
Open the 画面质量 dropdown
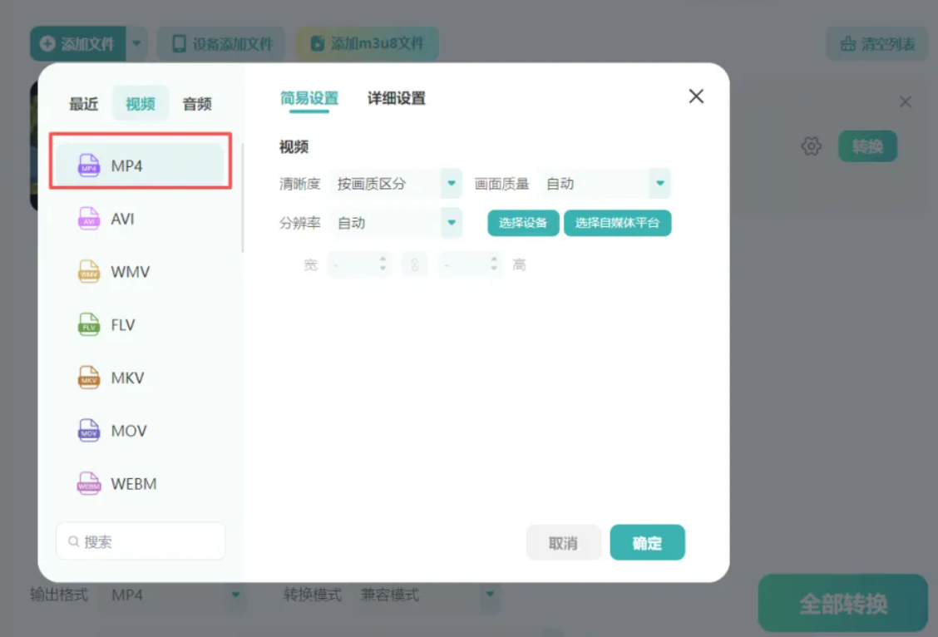coord(605,184)
